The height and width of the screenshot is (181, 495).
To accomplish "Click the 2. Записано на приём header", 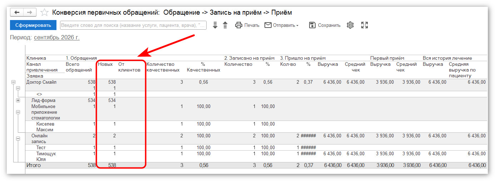I will pos(249,58).
